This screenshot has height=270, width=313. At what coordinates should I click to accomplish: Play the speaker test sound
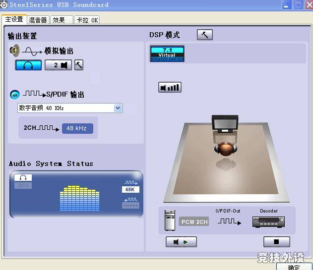[x=181, y=242]
